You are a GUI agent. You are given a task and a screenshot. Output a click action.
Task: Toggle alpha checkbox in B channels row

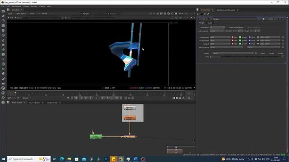258,40
